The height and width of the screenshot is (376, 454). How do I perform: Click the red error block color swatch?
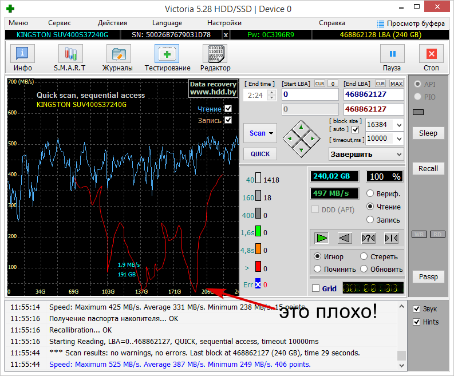258,267
